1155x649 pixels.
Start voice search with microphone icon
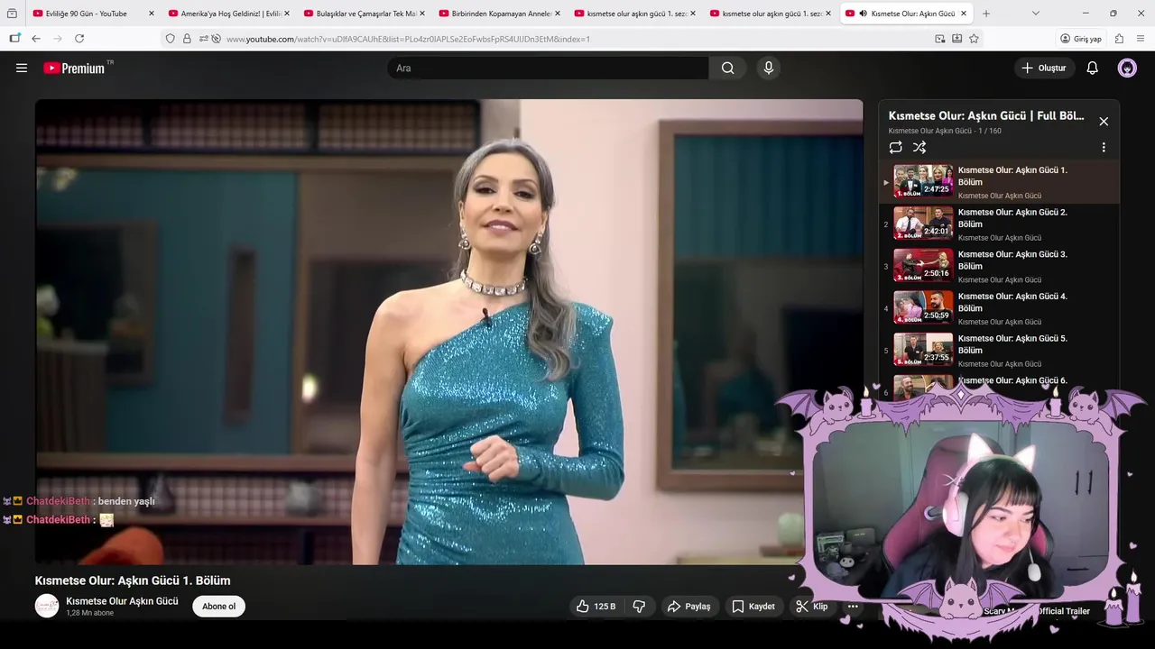click(x=768, y=68)
